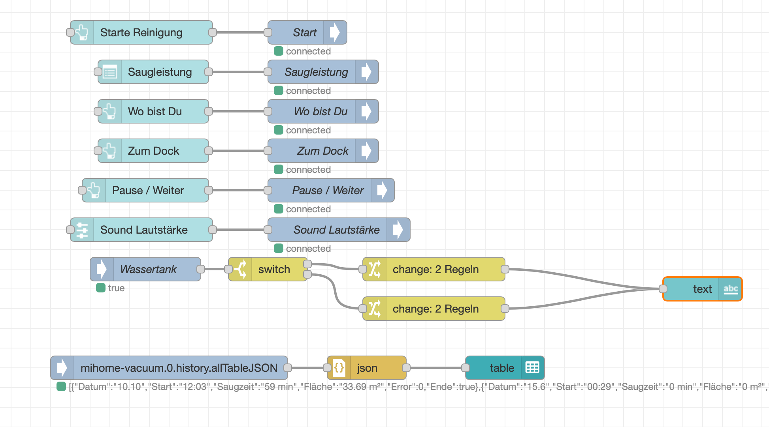The height and width of the screenshot is (427, 769).
Task: Click the output port of Starte Reinigung node
Action: (213, 32)
